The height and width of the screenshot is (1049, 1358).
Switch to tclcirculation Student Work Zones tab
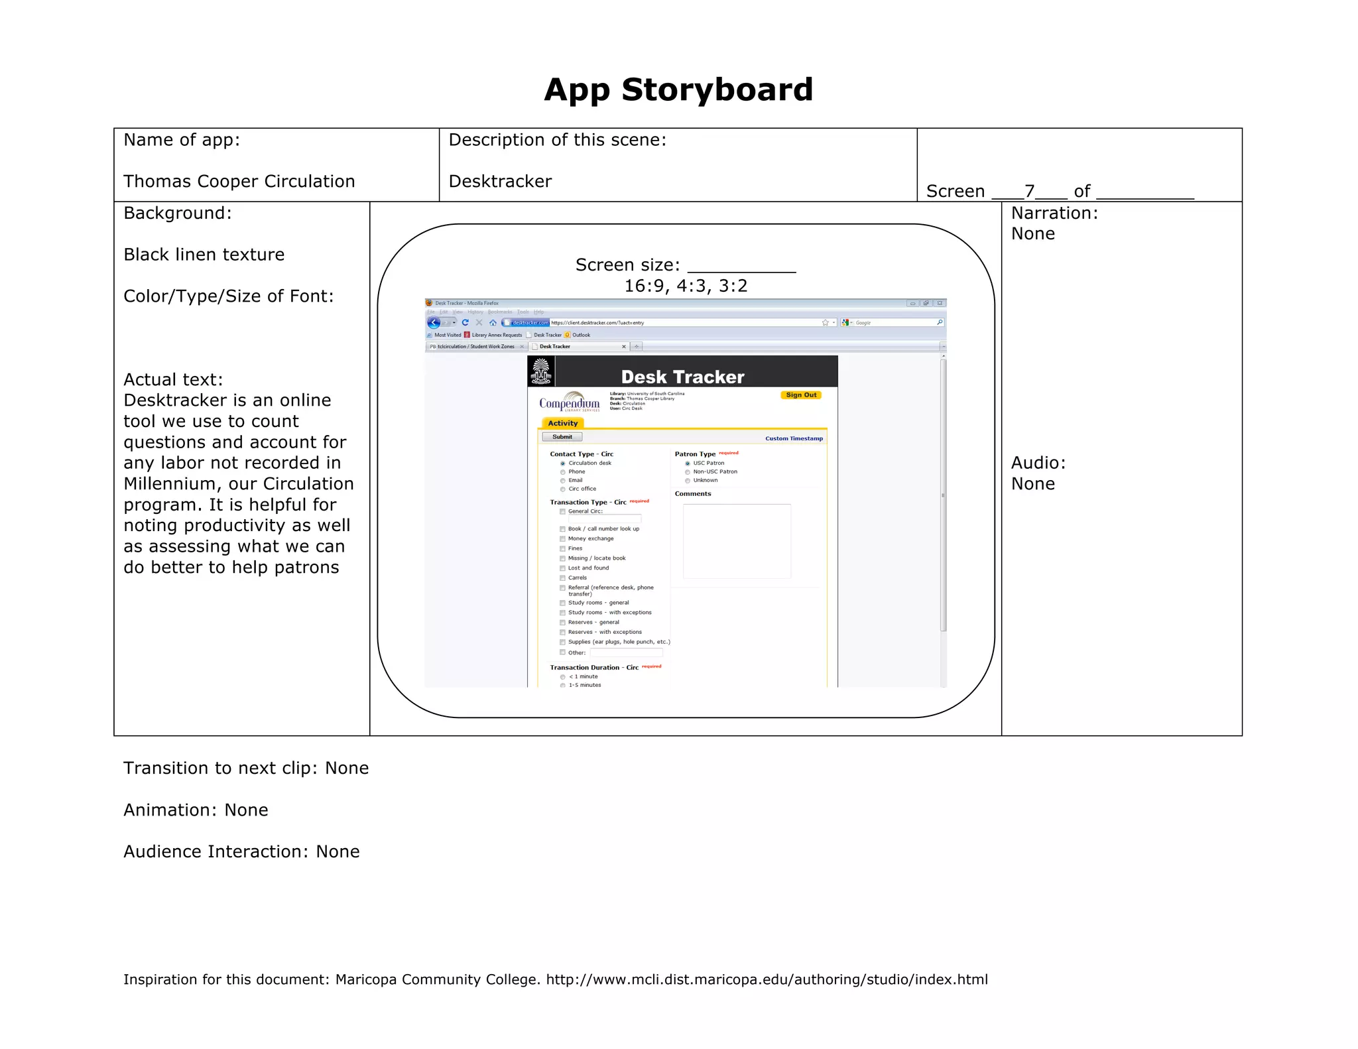(x=475, y=347)
